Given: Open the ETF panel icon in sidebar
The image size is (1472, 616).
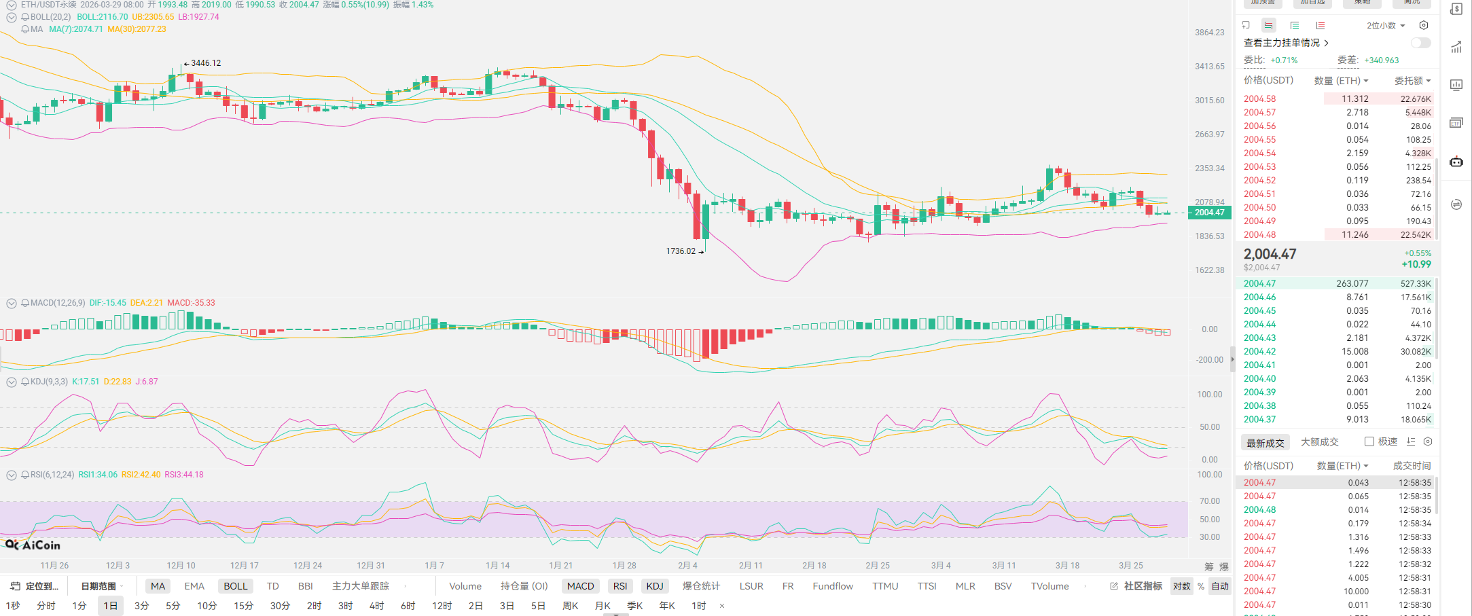Looking at the screenshot, I should click(x=1456, y=123).
